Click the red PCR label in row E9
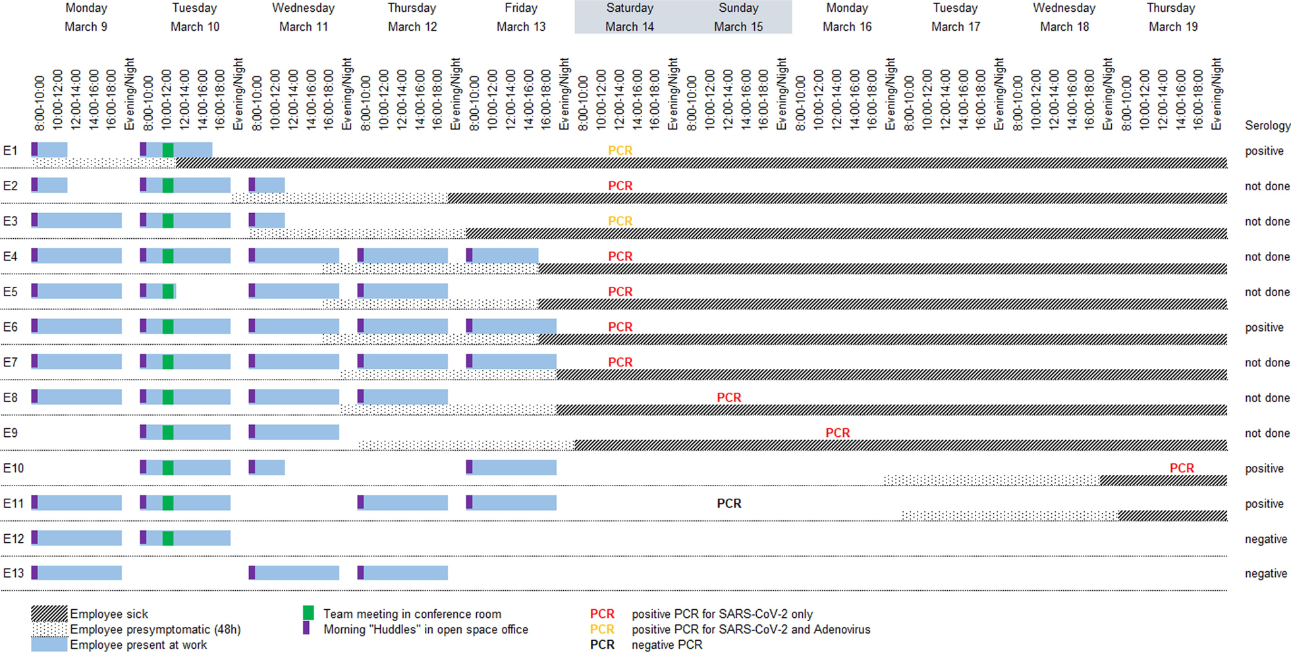The width and height of the screenshot is (1291, 652). point(837,433)
